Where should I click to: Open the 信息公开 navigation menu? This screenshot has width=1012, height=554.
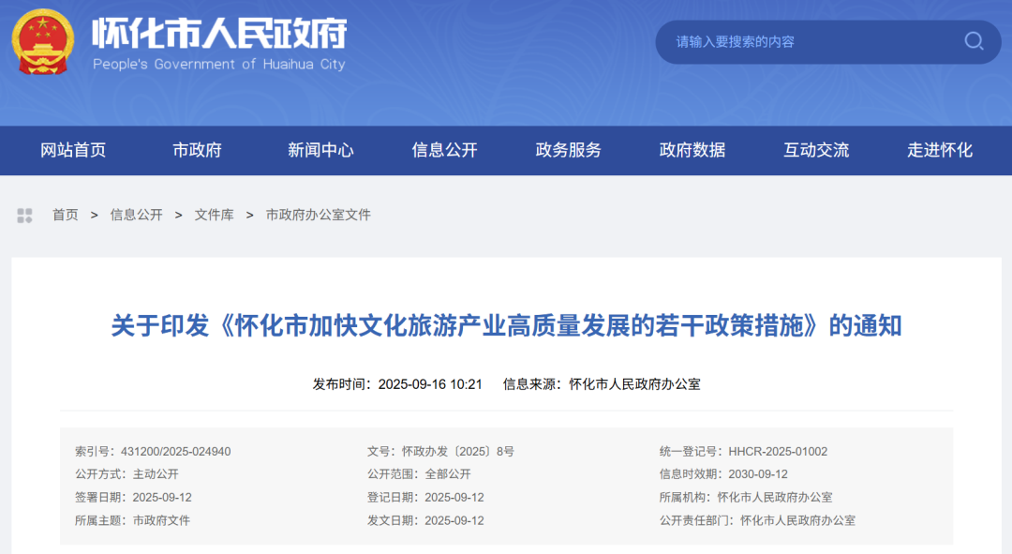443,150
